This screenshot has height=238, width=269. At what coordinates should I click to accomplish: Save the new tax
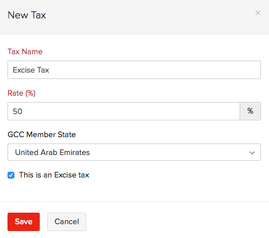(x=24, y=222)
